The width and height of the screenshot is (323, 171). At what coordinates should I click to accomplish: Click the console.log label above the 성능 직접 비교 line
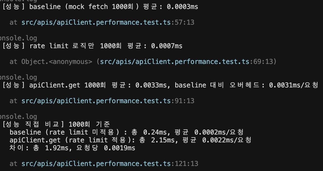pos(18,117)
